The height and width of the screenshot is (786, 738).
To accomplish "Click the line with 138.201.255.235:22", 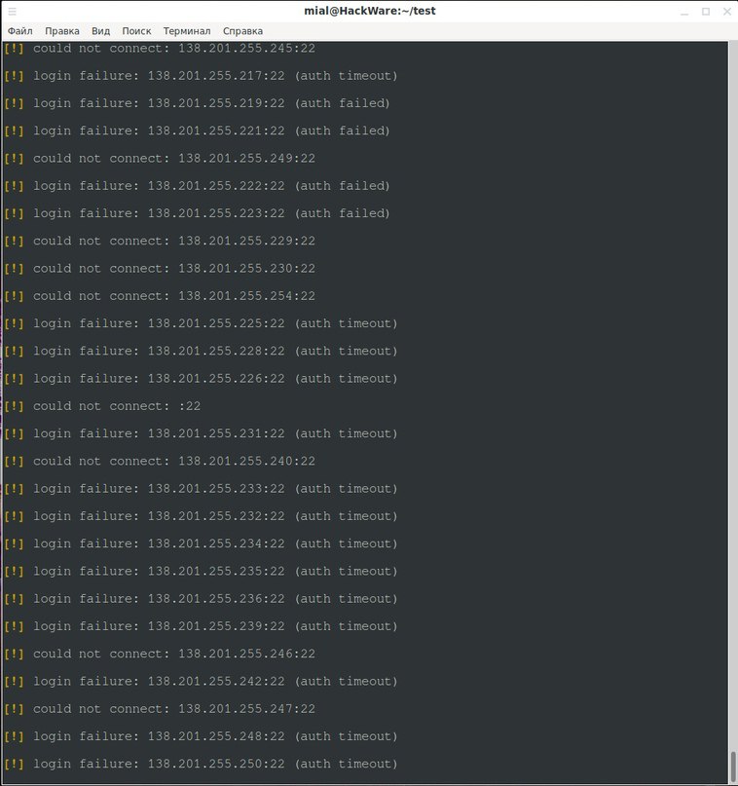I will 201,572.
